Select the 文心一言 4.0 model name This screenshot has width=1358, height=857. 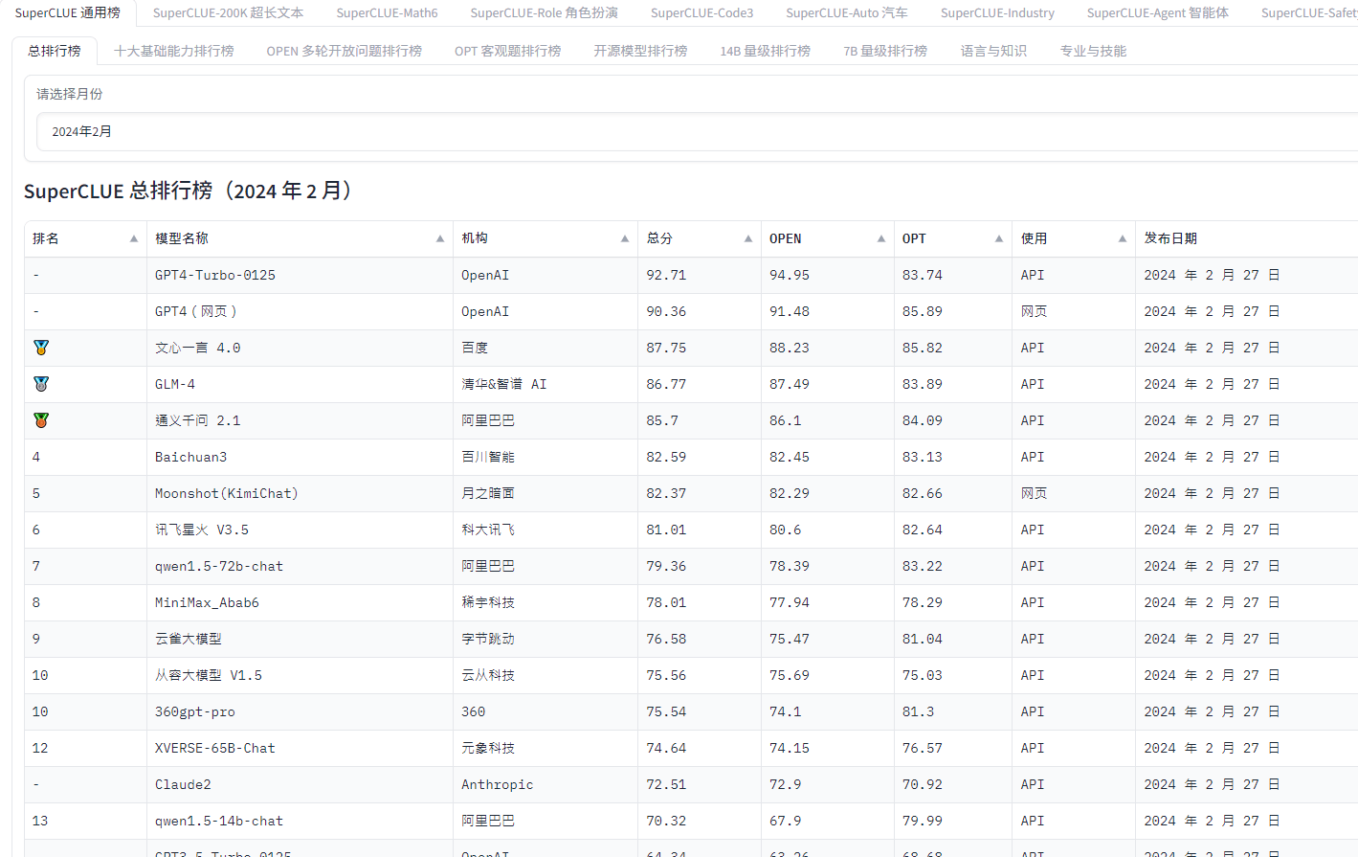coord(198,348)
